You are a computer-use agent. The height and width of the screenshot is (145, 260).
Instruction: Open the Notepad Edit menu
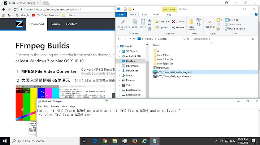pos(46,107)
